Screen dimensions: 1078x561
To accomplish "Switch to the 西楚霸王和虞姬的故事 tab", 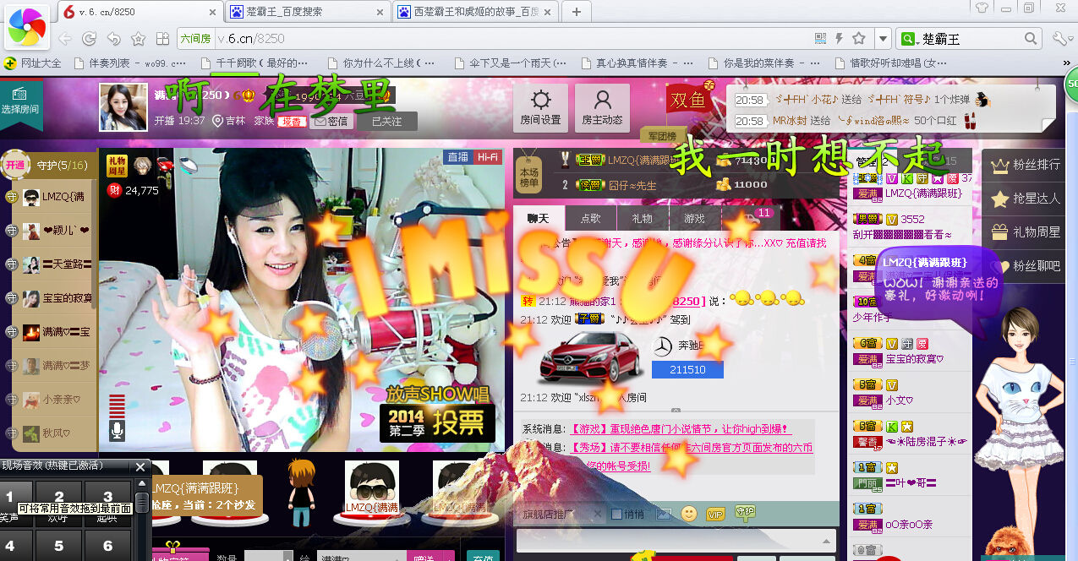I will (x=475, y=12).
